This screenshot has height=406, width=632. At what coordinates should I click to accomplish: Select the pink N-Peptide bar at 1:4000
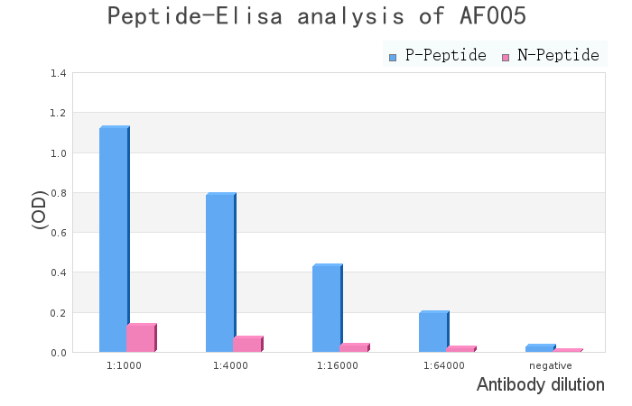click(x=247, y=345)
